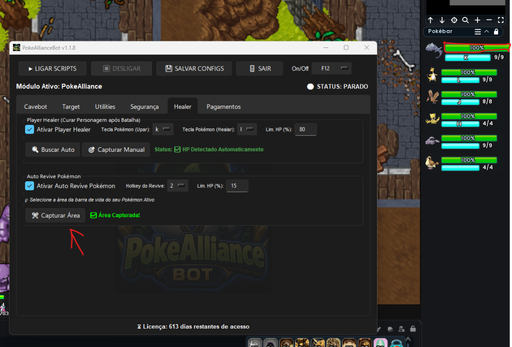Select the Abra sprite in the Pokébar
This screenshot has width=512, height=347.
[x=432, y=119]
